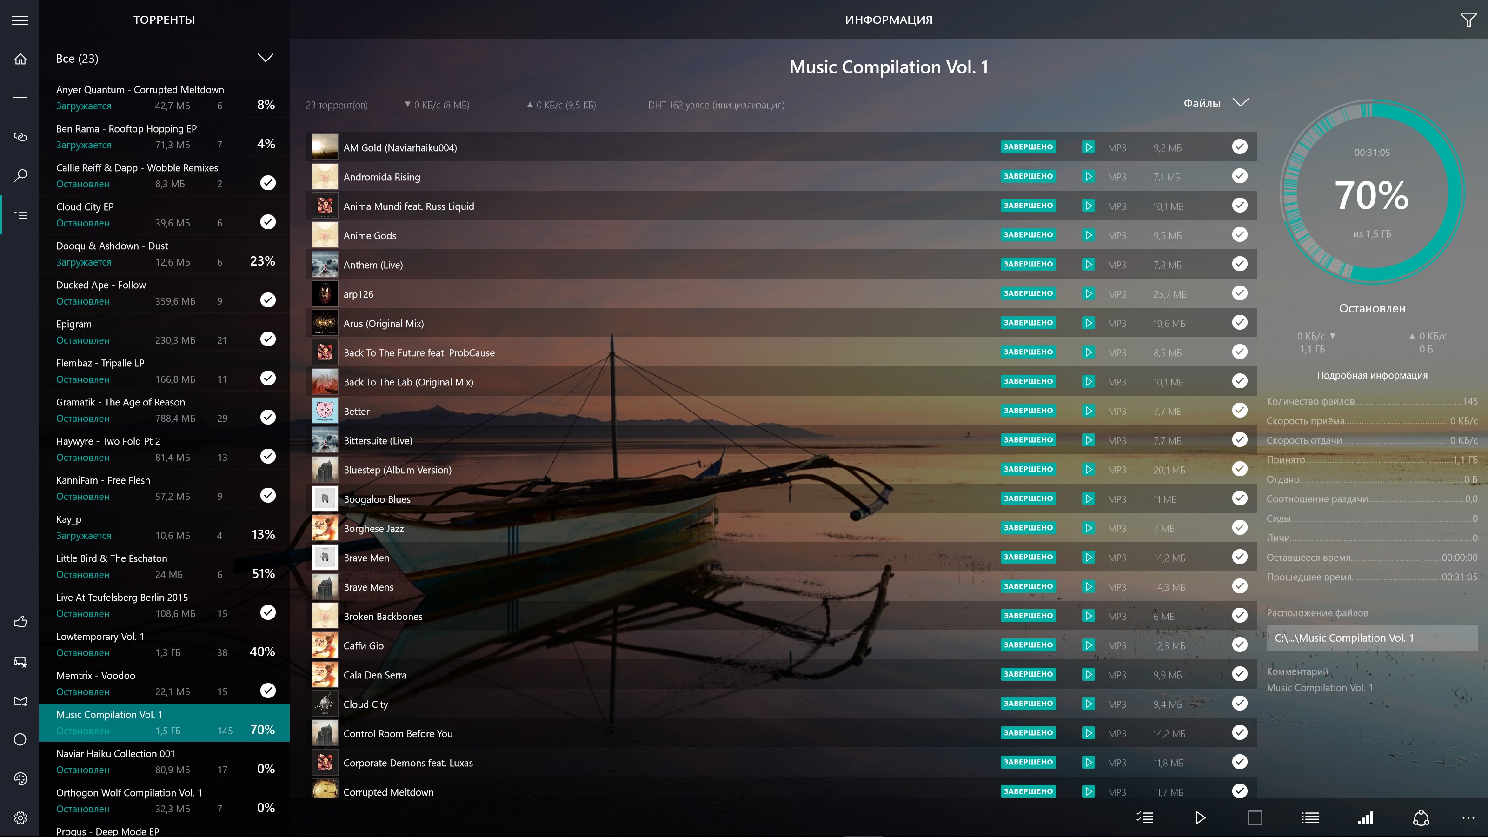Screen dimensions: 1488x837
Task: Select Music Compilation Vol. 1 torrent item
Action: [x=164, y=723]
